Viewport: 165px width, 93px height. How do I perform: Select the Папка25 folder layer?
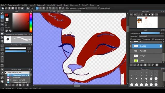[x=146, y=51]
